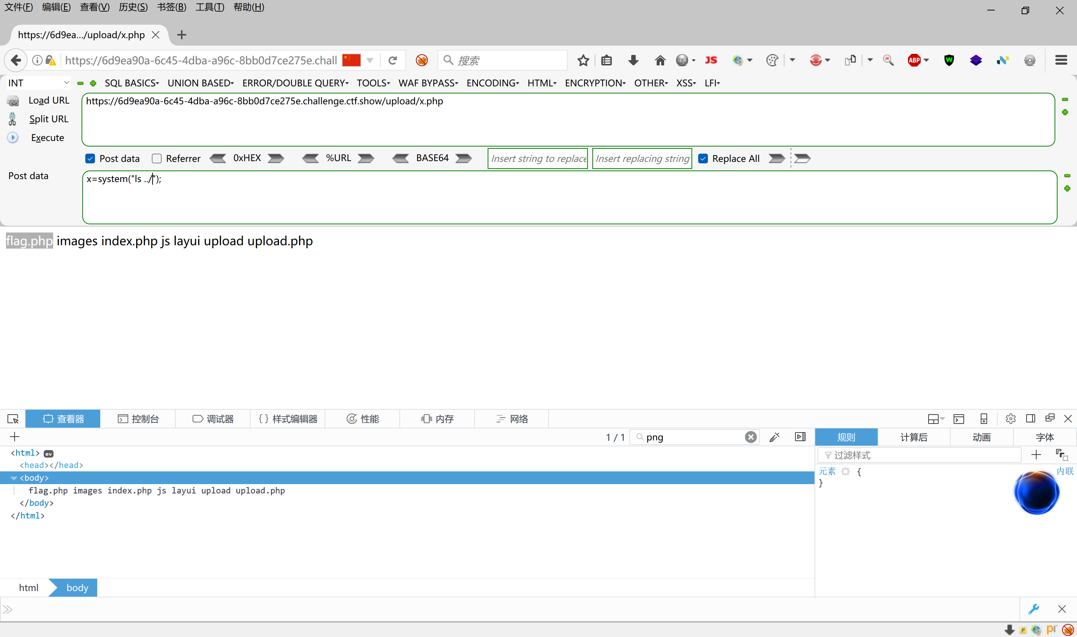Uncheck the Post data checkbox
The width and height of the screenshot is (1077, 637).
(x=90, y=159)
